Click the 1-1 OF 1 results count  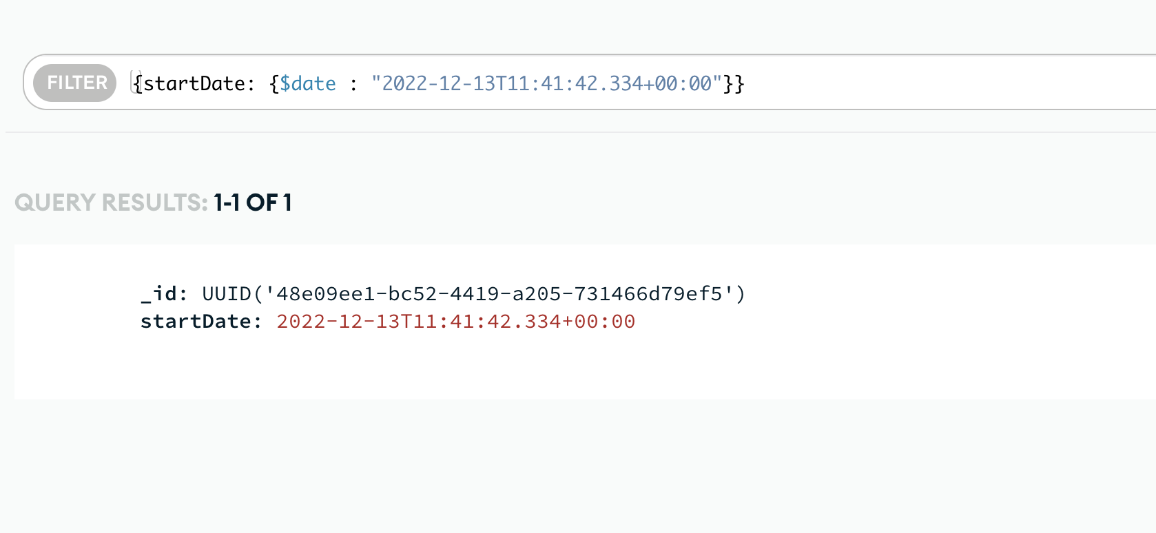(253, 202)
